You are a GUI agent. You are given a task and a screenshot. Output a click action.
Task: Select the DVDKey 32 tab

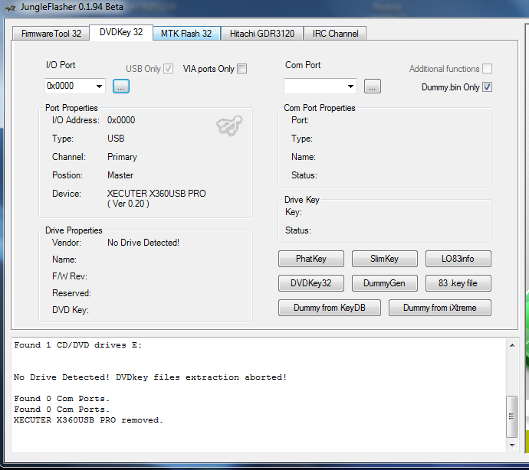pyautogui.click(x=121, y=32)
